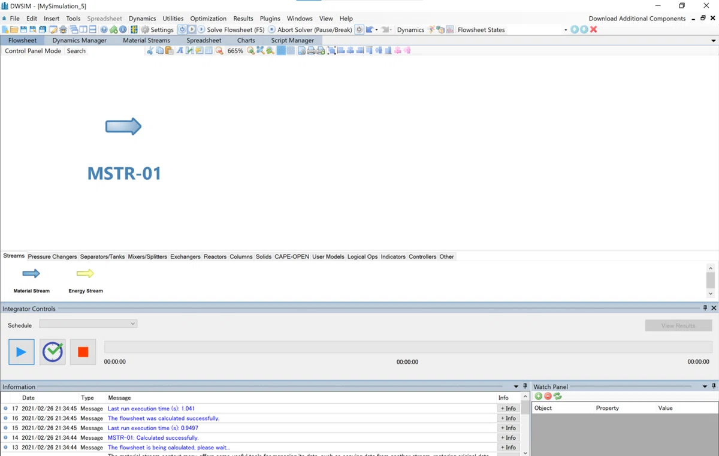Click the green add icon in Watch Panel
This screenshot has height=456, width=719.
point(539,396)
